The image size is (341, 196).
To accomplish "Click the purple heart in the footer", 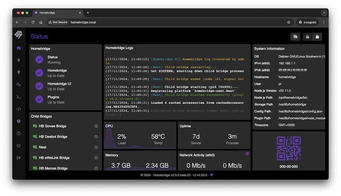I will 212,175.
